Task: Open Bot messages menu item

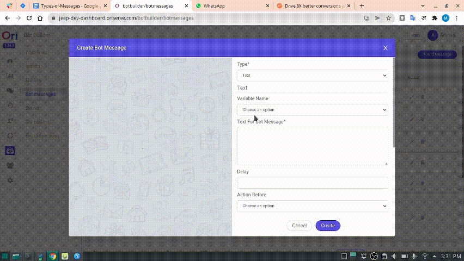Action: (x=40, y=94)
